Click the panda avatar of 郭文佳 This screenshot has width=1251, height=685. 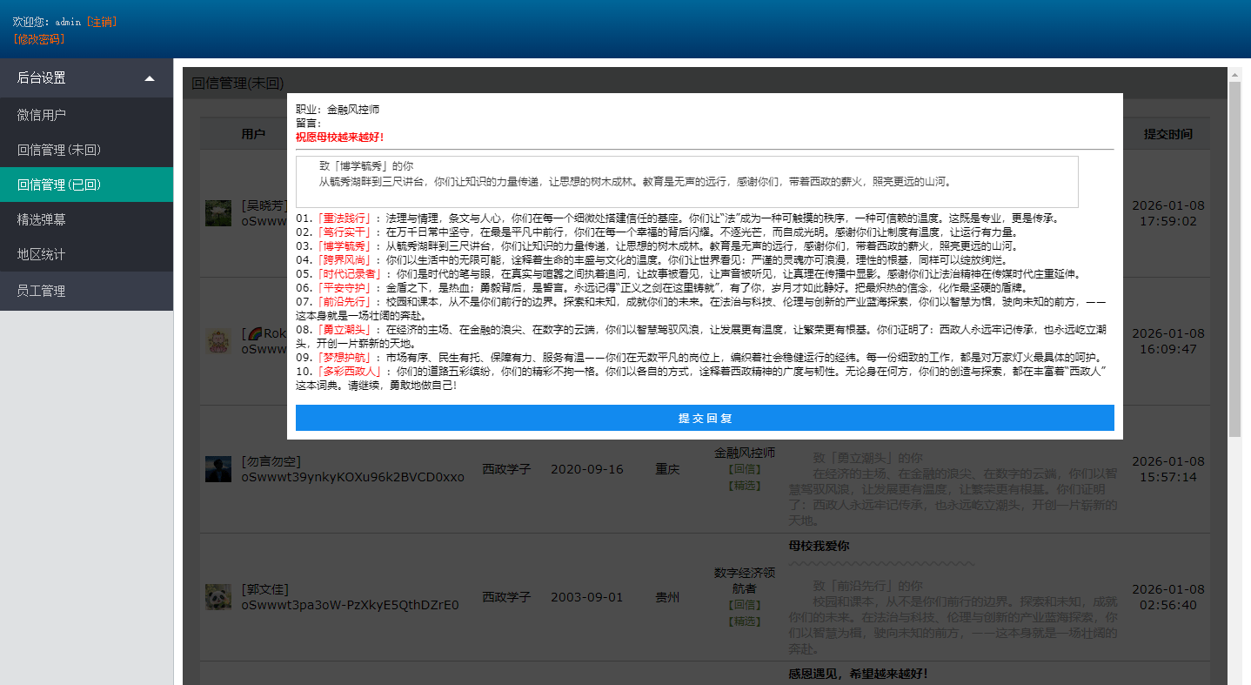[x=217, y=597]
